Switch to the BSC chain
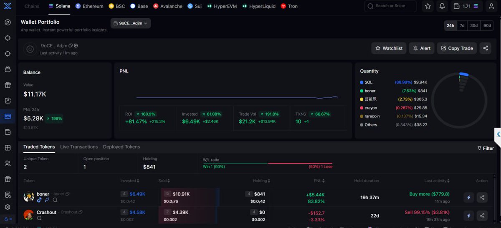This screenshot has height=228, width=501. [117, 6]
